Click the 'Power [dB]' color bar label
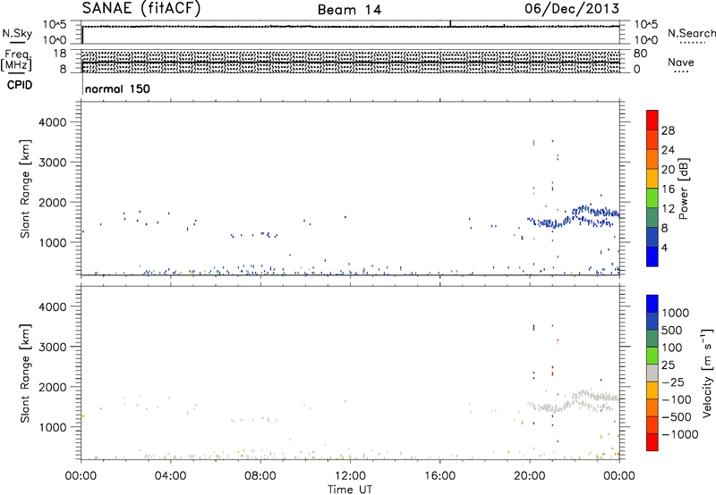The height and width of the screenshot is (495, 716). (684, 189)
